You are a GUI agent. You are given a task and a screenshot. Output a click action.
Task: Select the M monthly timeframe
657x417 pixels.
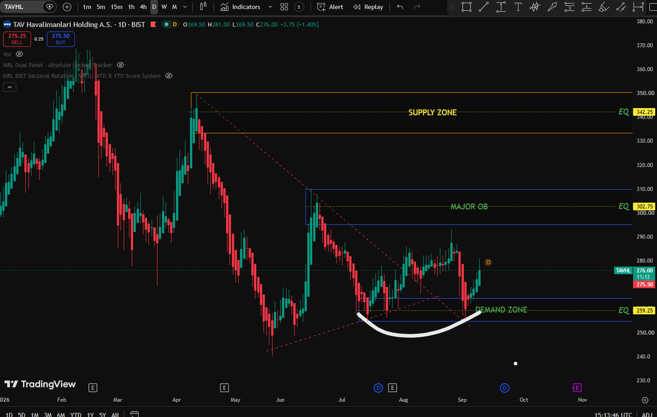(x=174, y=7)
